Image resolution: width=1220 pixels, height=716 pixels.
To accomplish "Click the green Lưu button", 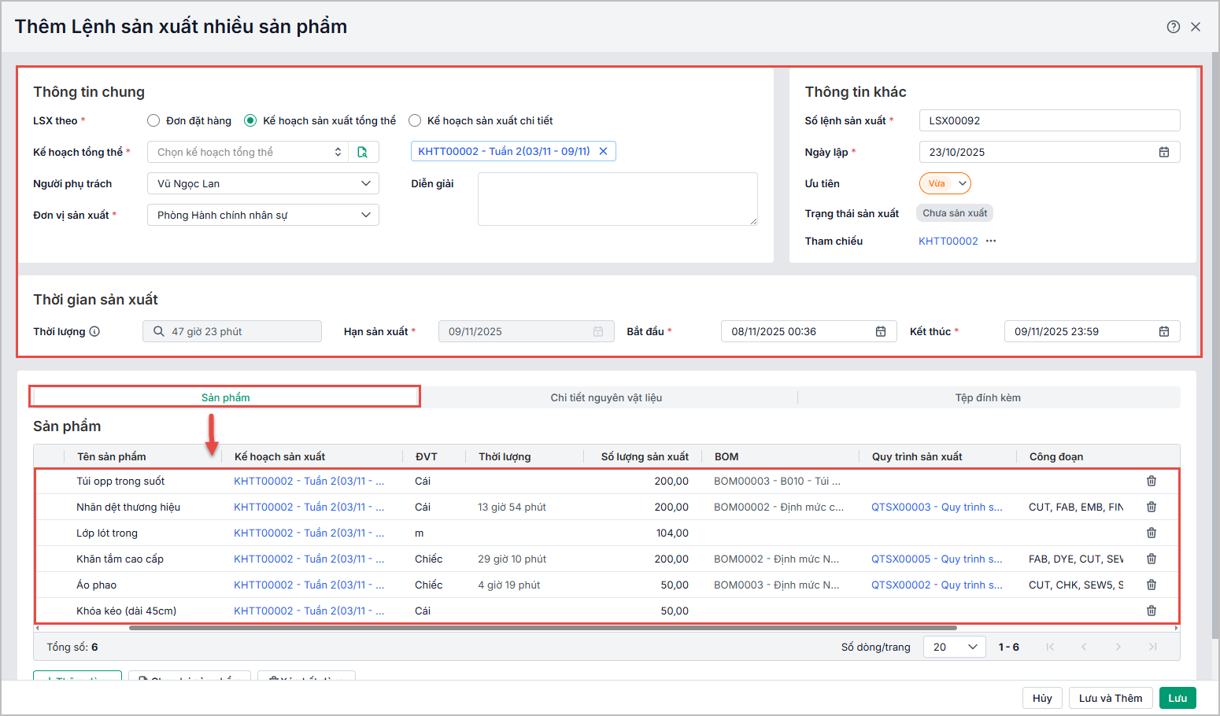I will pos(1177,698).
